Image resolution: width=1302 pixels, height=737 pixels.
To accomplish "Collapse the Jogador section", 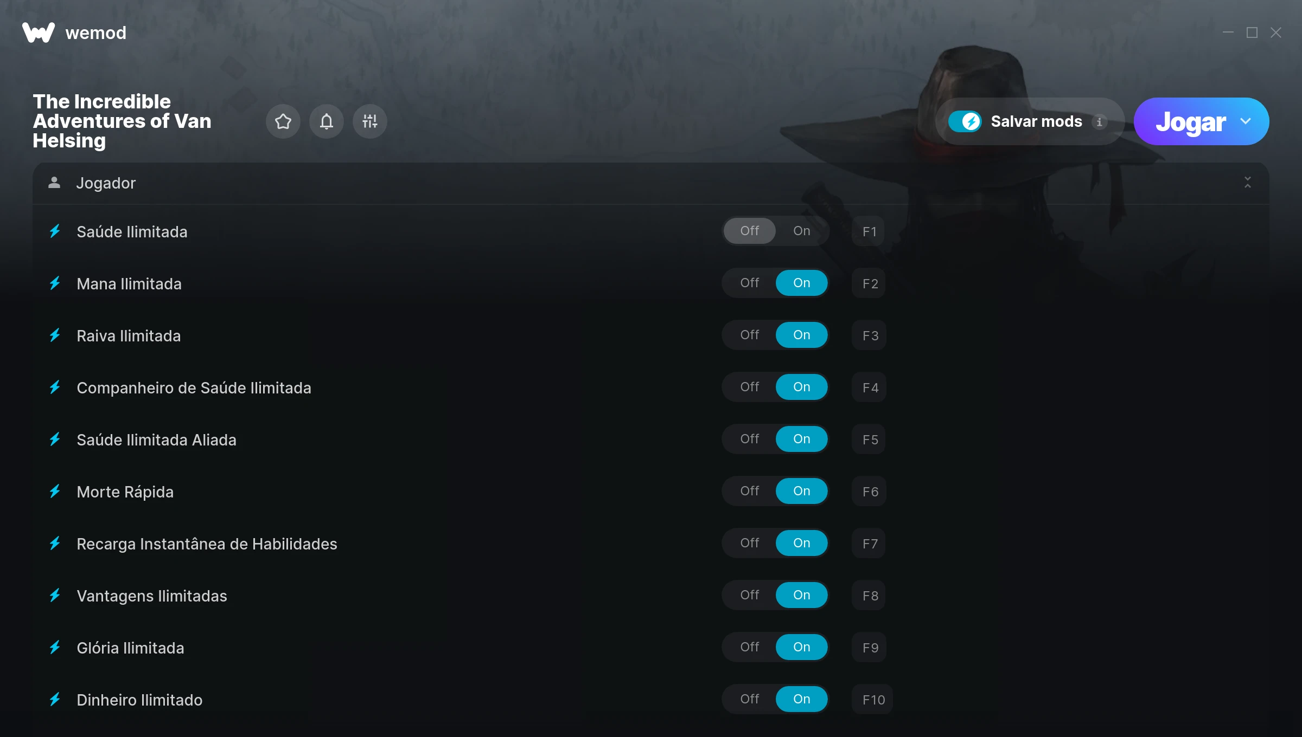I will click(1248, 183).
